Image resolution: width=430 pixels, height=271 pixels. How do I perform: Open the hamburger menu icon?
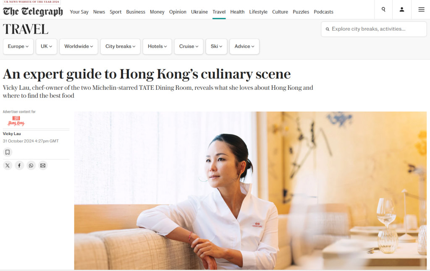(x=421, y=9)
